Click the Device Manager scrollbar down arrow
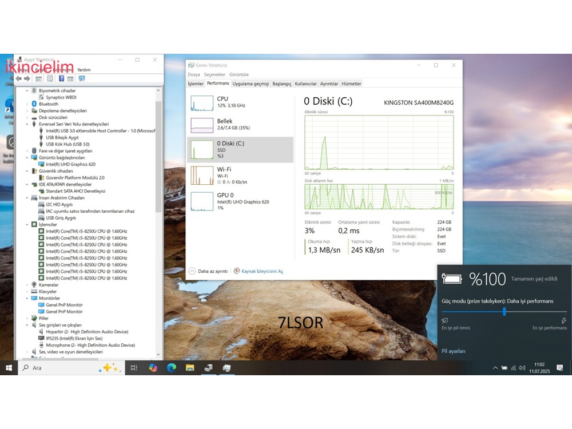 tap(158, 354)
